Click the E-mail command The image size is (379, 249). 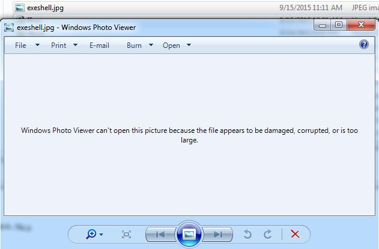pos(99,45)
